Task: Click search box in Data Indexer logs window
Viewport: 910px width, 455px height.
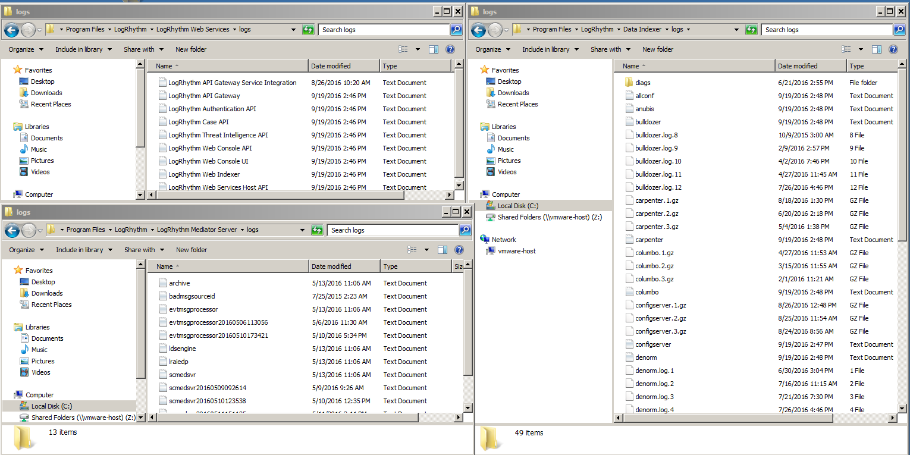Action: [827, 29]
